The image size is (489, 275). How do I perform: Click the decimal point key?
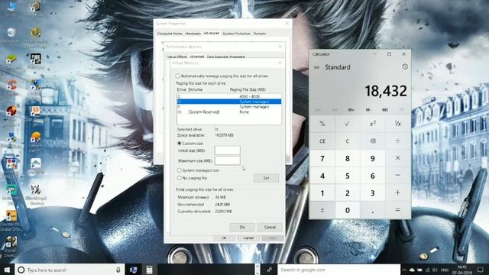pyautogui.click(x=372, y=210)
